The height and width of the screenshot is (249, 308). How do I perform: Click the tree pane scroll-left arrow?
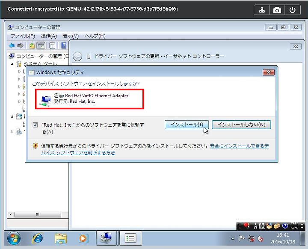(x=11, y=214)
